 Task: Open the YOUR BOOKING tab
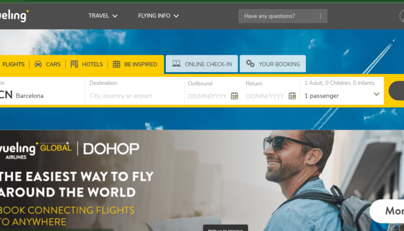(x=273, y=64)
